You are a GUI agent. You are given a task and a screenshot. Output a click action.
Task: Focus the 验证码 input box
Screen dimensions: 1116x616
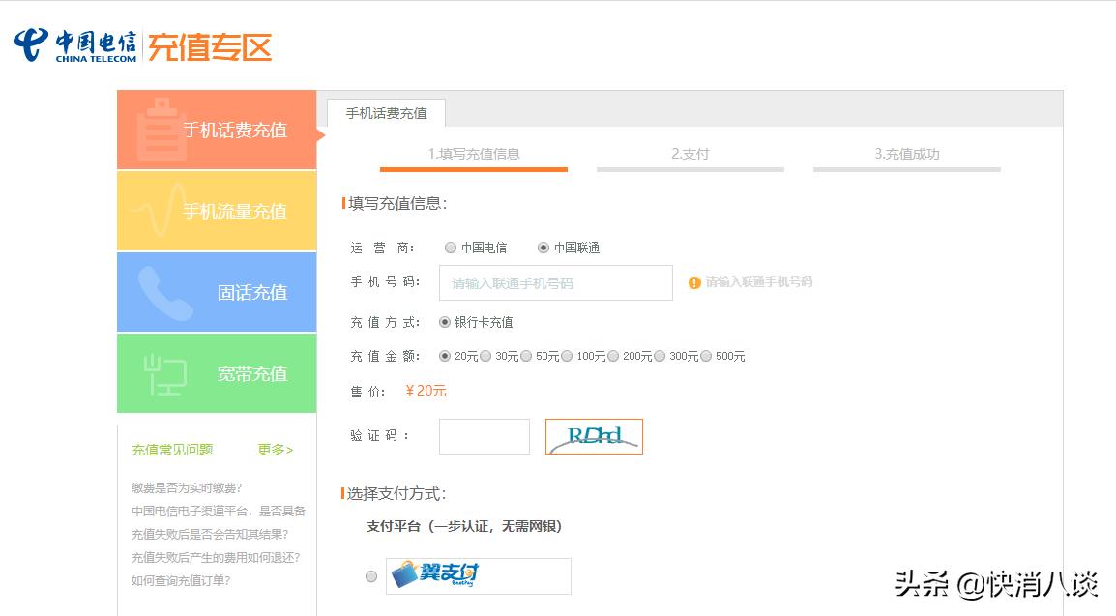484,436
